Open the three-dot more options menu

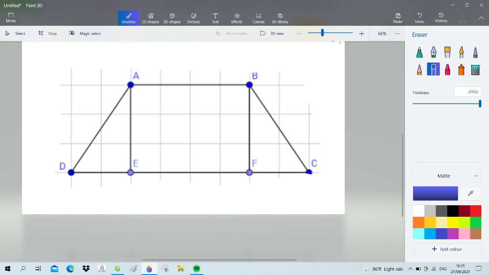[x=397, y=33]
